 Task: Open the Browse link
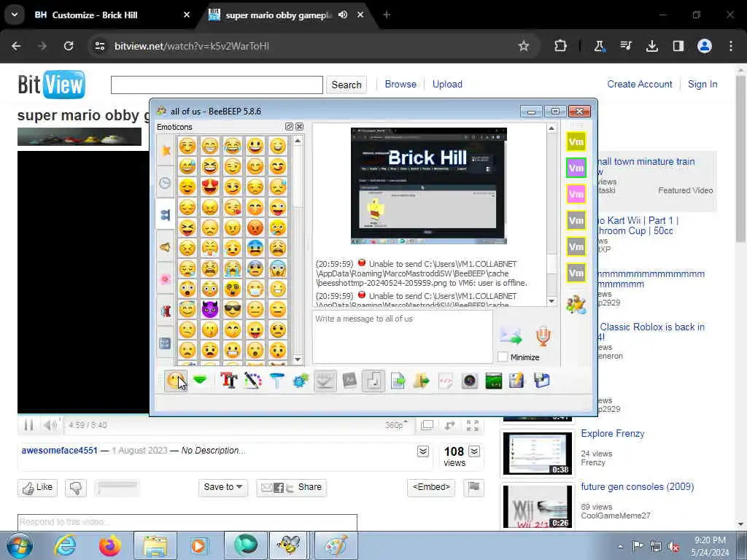400,85
